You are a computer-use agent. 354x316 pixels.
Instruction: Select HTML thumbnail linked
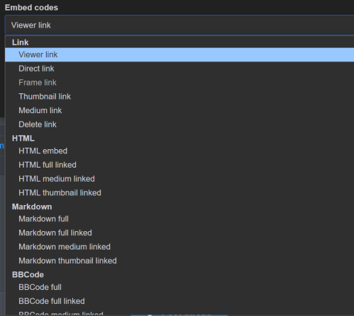pyautogui.click(x=179, y=192)
